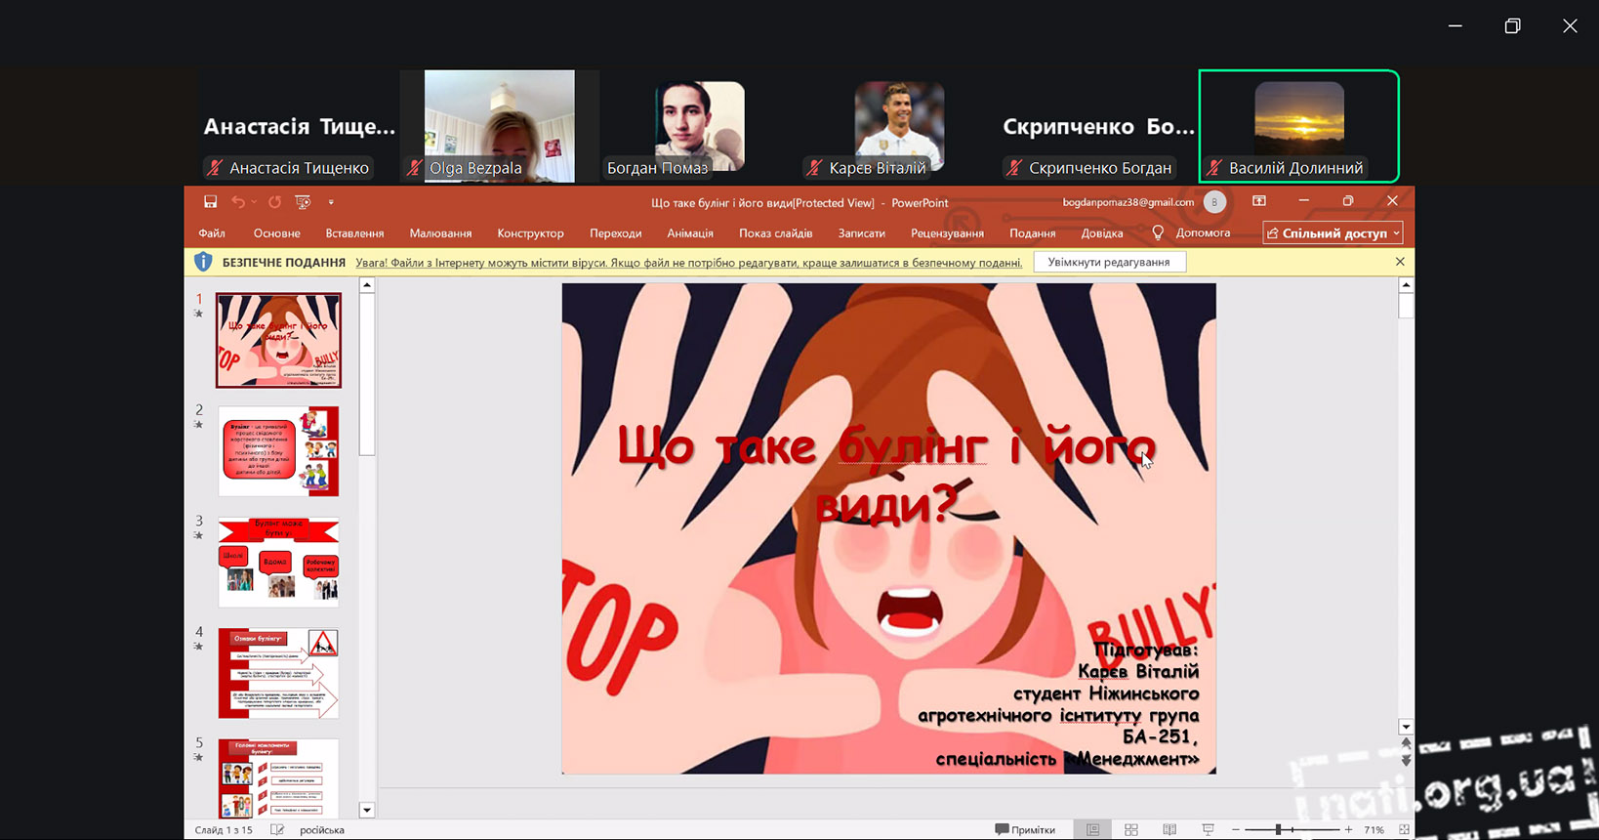Screen dimensions: 1599x840
Task: Start slideshow from beginning icon
Action: [x=303, y=202]
